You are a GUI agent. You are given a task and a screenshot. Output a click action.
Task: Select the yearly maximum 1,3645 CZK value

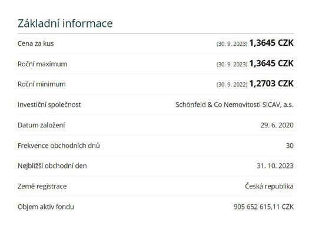pyautogui.click(x=271, y=63)
